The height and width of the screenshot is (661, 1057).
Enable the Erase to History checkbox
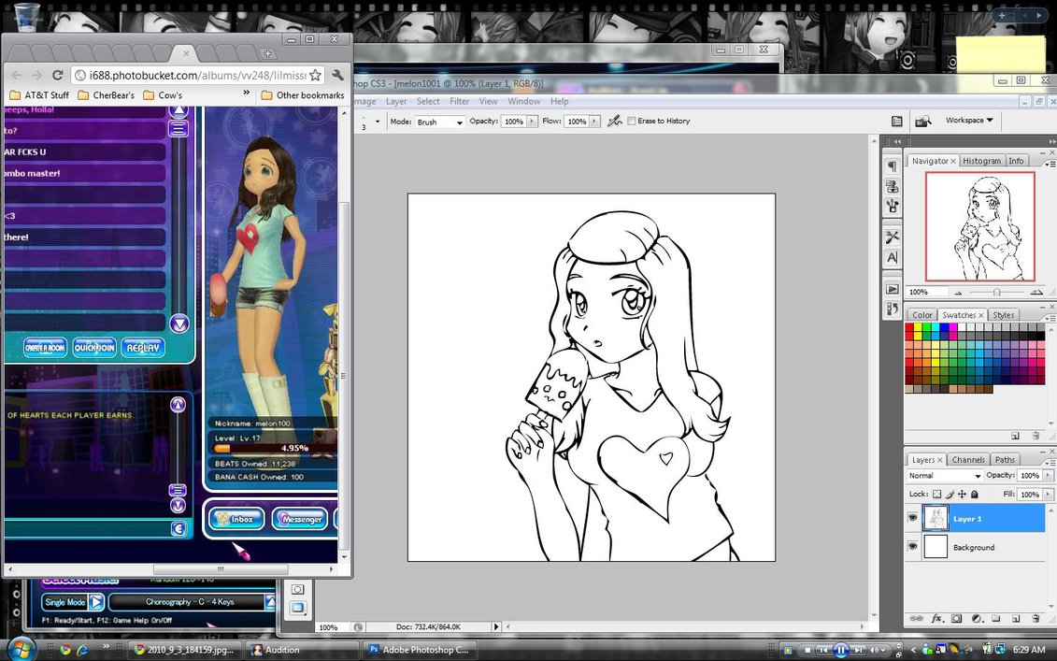pos(632,122)
